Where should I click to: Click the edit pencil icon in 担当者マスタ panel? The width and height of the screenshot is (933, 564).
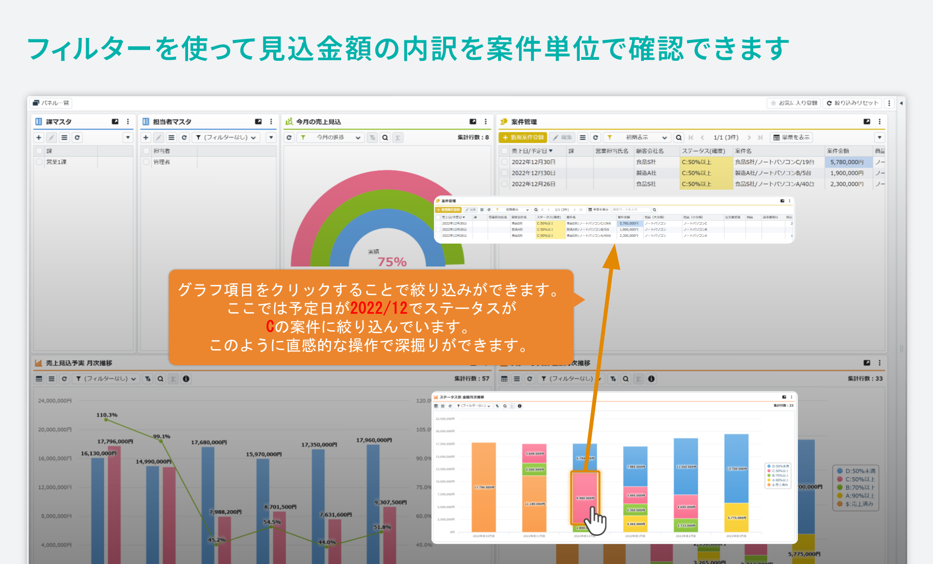(x=158, y=137)
